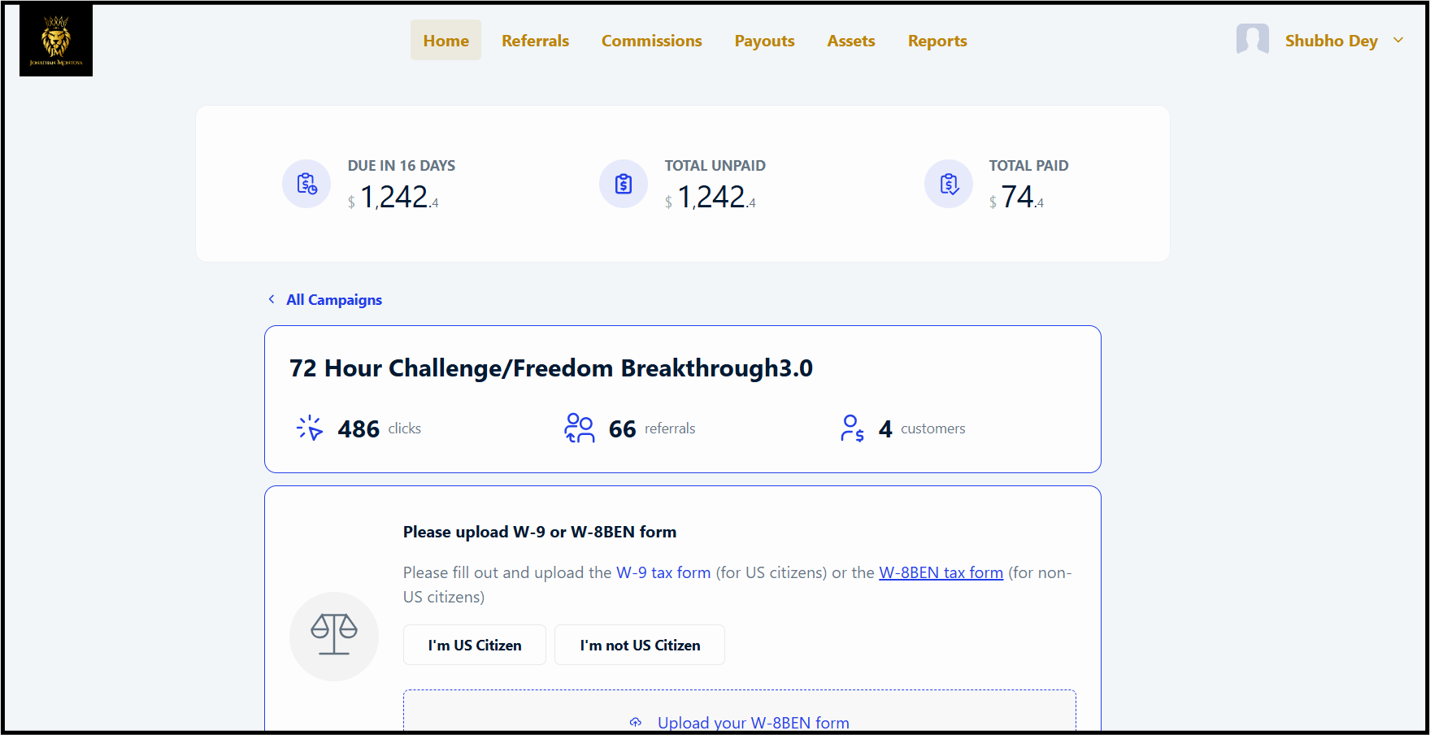Open the Commissions tab
The width and height of the screenshot is (1430, 735).
(x=651, y=41)
